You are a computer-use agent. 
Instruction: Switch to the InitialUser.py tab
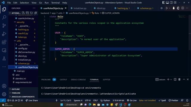80,8
